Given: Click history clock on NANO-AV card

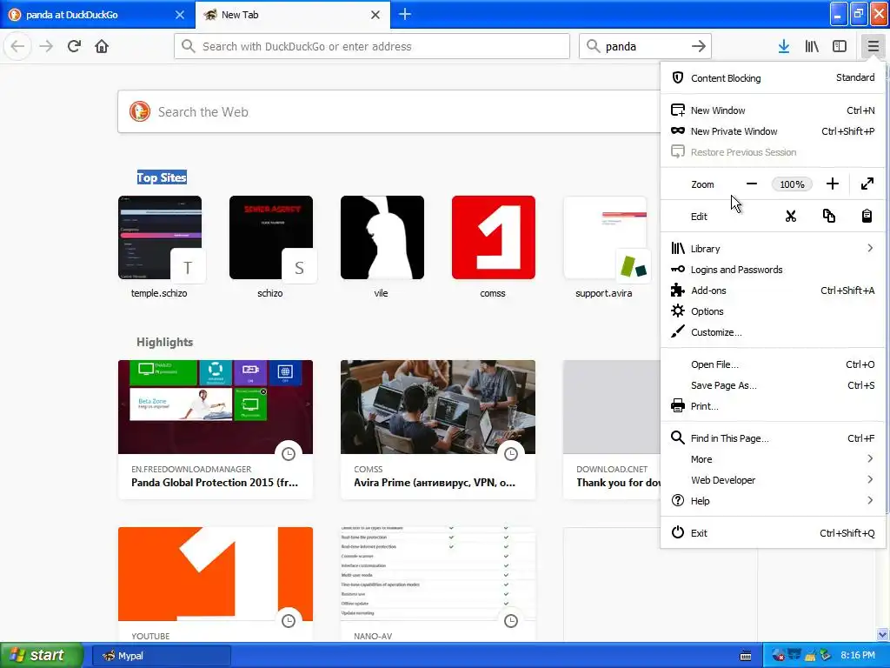Looking at the screenshot, I should [511, 621].
